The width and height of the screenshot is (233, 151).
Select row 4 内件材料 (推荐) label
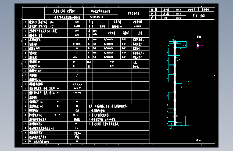tap(36, 35)
